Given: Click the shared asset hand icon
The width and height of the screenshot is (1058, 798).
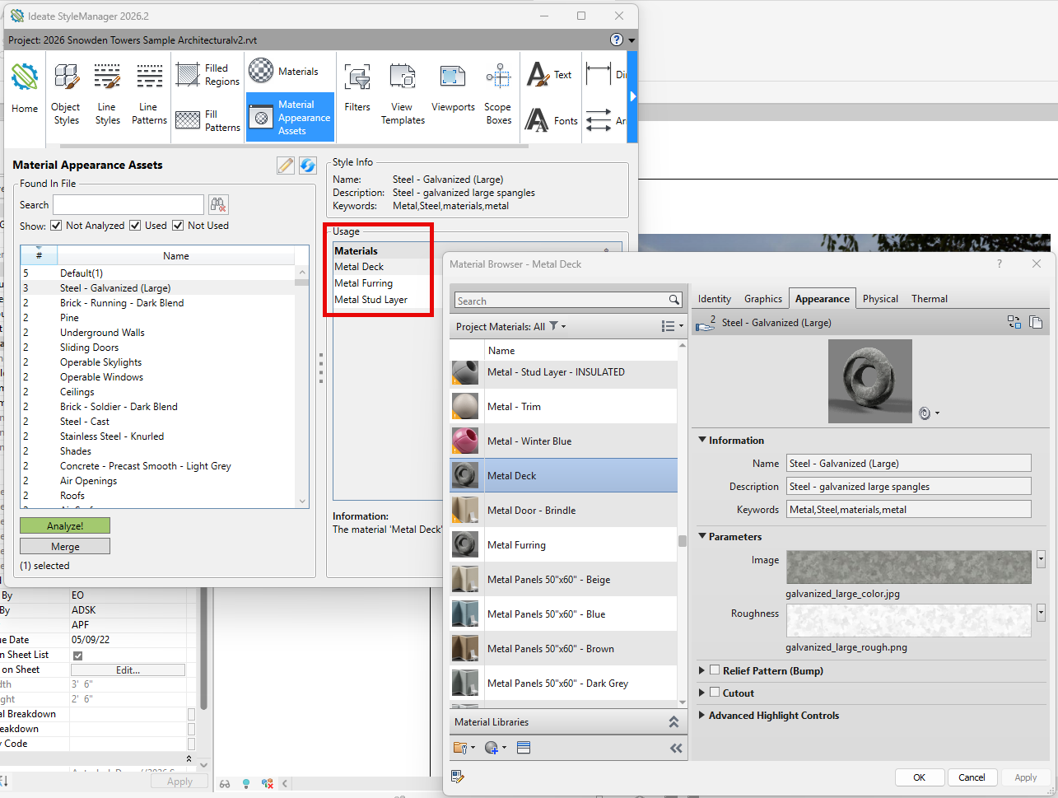Looking at the screenshot, I should point(705,324).
